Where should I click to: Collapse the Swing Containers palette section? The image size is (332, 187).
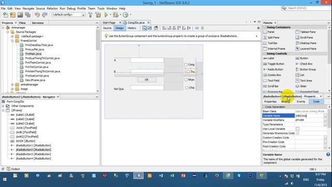(x=265, y=28)
